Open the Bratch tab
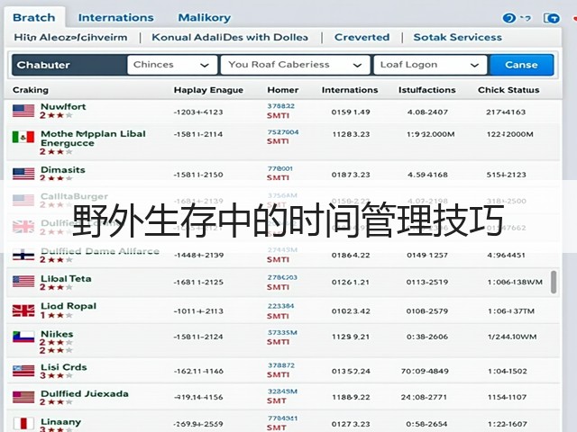The width and height of the screenshot is (577, 432). pyautogui.click(x=34, y=17)
